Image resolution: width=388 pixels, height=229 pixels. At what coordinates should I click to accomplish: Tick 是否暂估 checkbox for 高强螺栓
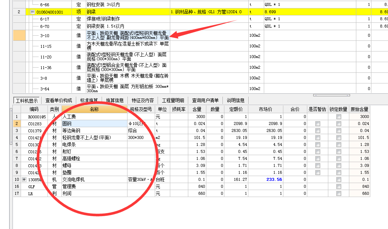coord(318,159)
